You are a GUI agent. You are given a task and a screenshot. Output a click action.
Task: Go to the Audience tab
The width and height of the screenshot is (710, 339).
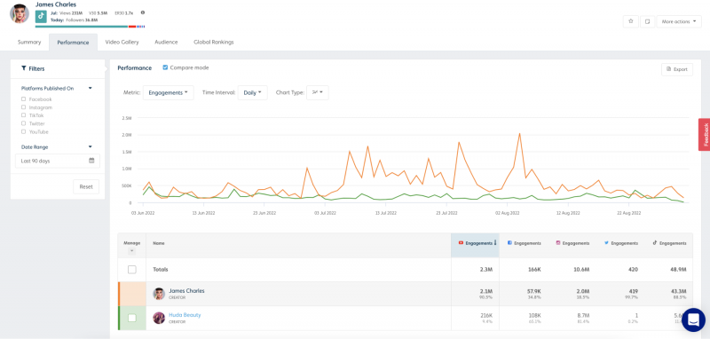point(166,42)
